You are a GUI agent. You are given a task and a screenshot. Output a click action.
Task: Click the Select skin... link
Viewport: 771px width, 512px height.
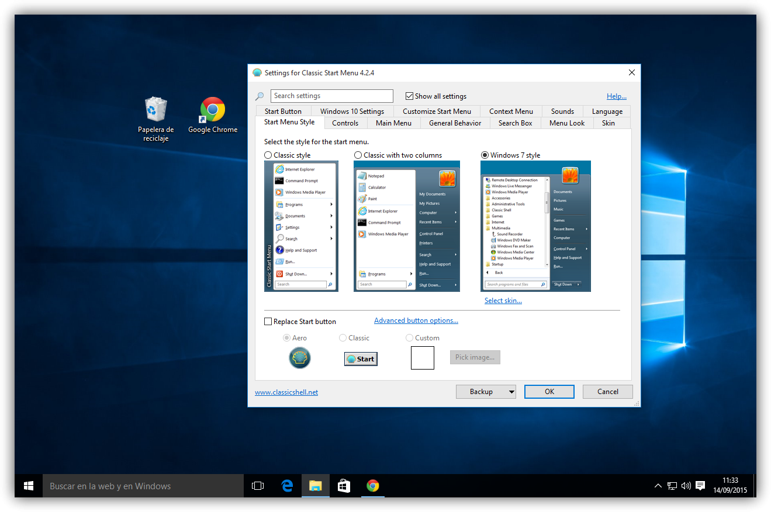(x=503, y=301)
